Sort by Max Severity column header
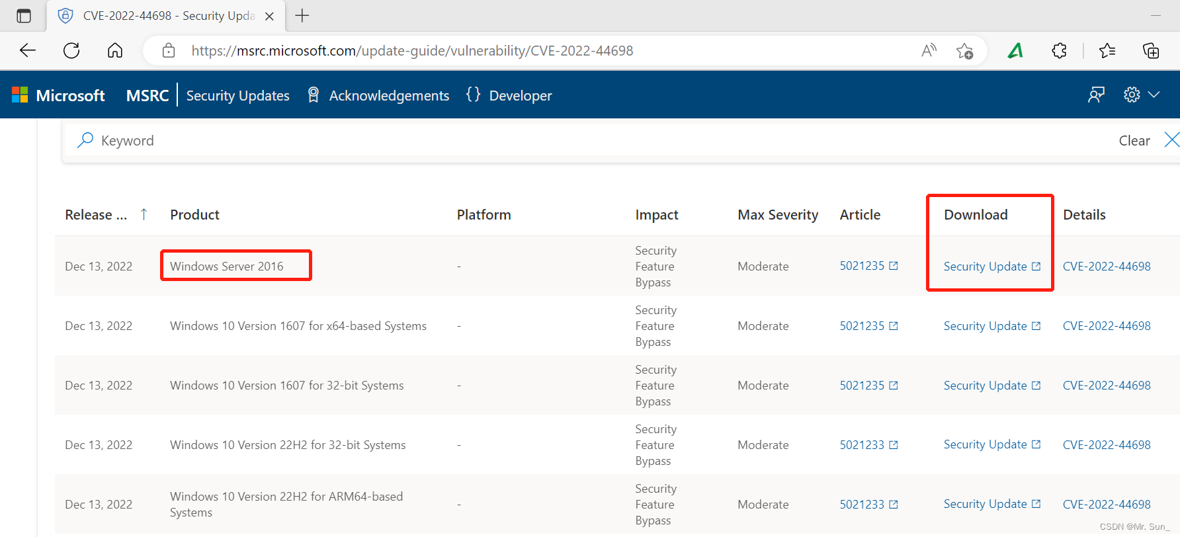Image resolution: width=1180 pixels, height=537 pixels. point(778,214)
